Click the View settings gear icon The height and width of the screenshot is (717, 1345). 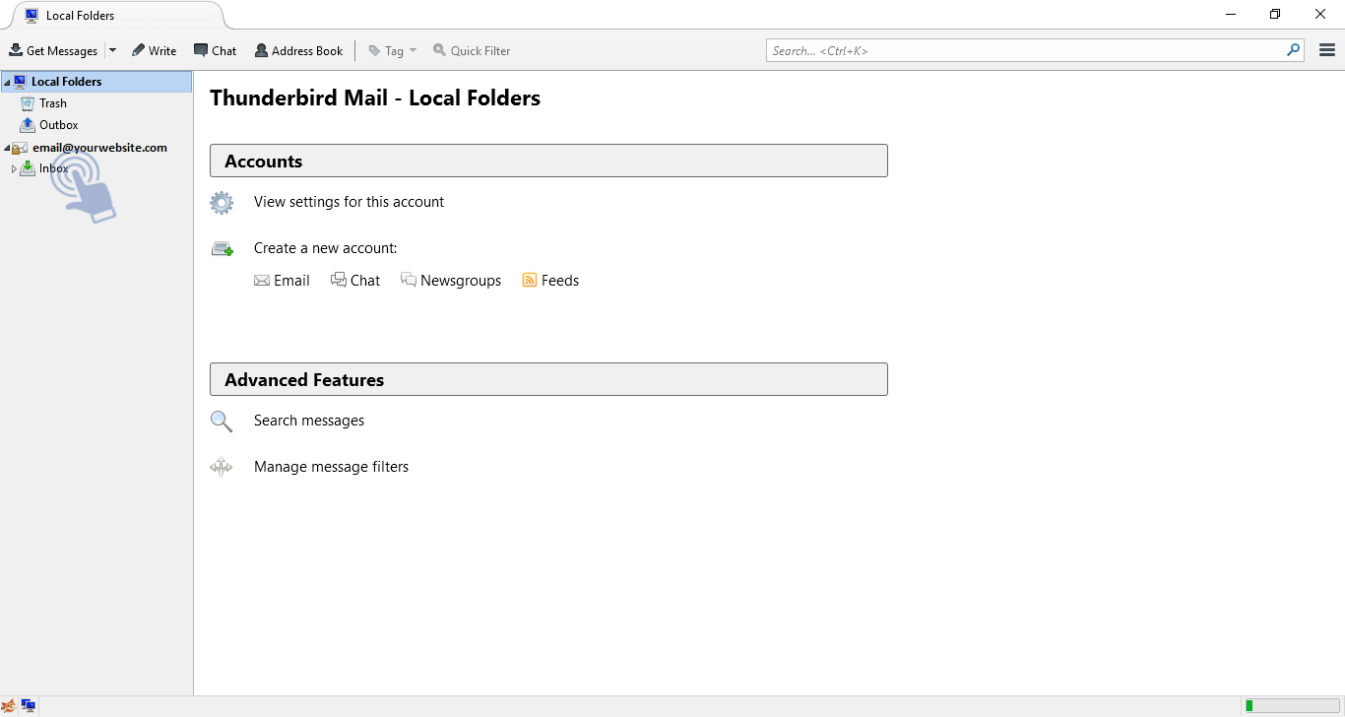click(x=222, y=203)
